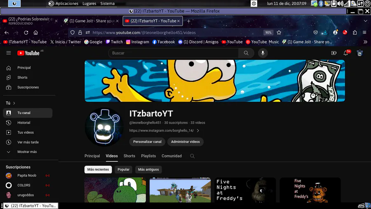
Task: Click the Buscar search field
Action: (x=173, y=53)
